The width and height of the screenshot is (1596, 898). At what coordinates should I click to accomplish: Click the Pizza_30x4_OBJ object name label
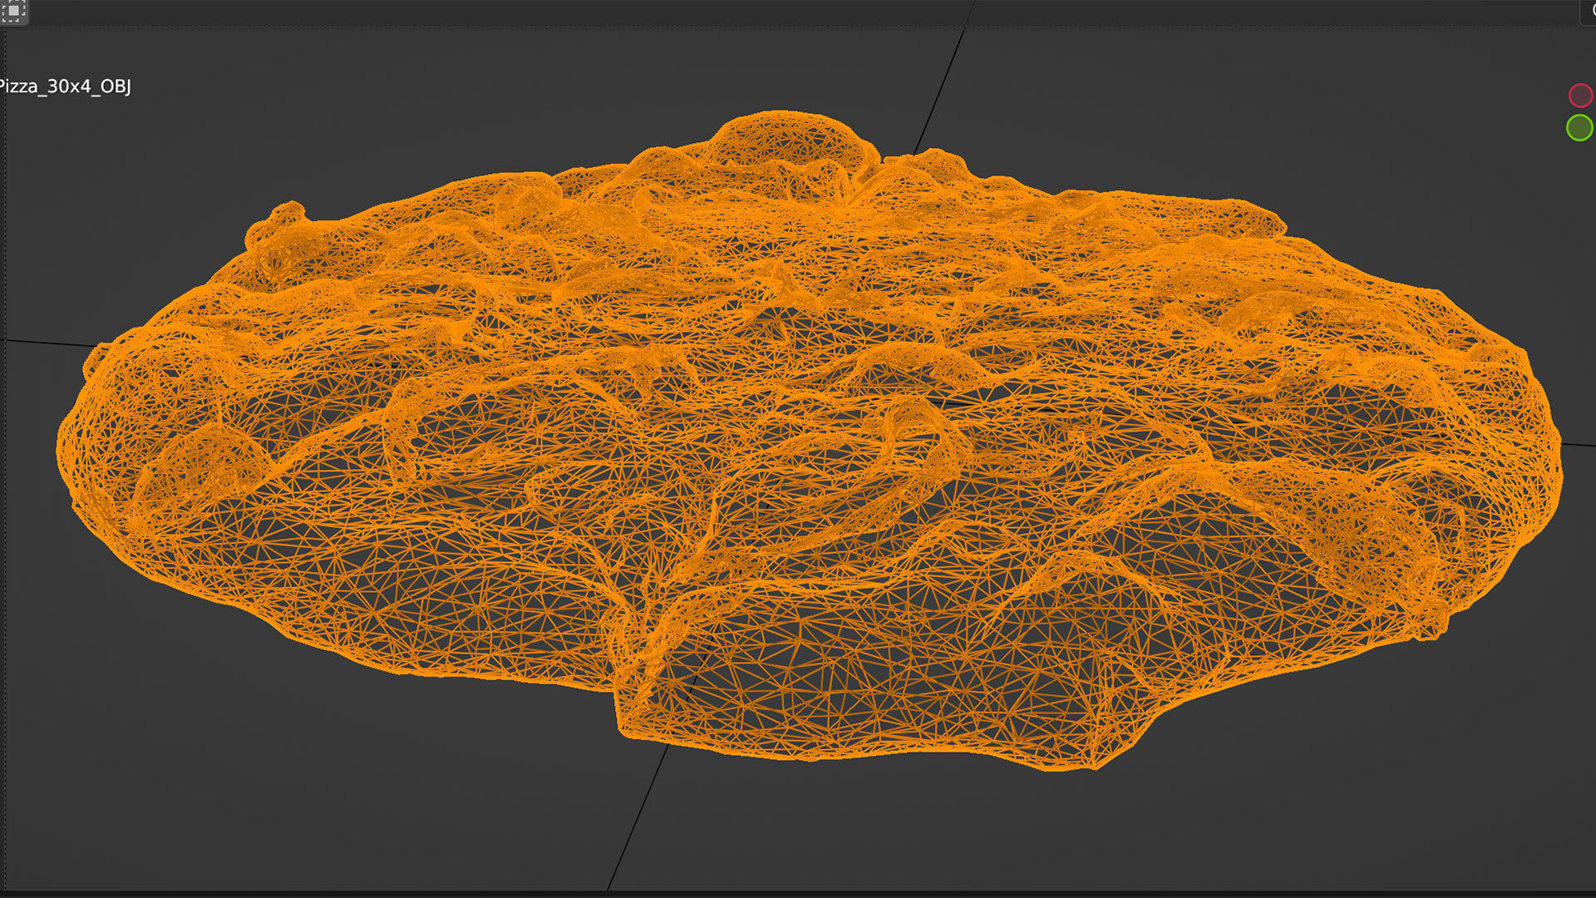65,86
